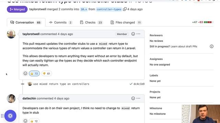Click the grip dots beside the purple button

click(x=2, y=116)
